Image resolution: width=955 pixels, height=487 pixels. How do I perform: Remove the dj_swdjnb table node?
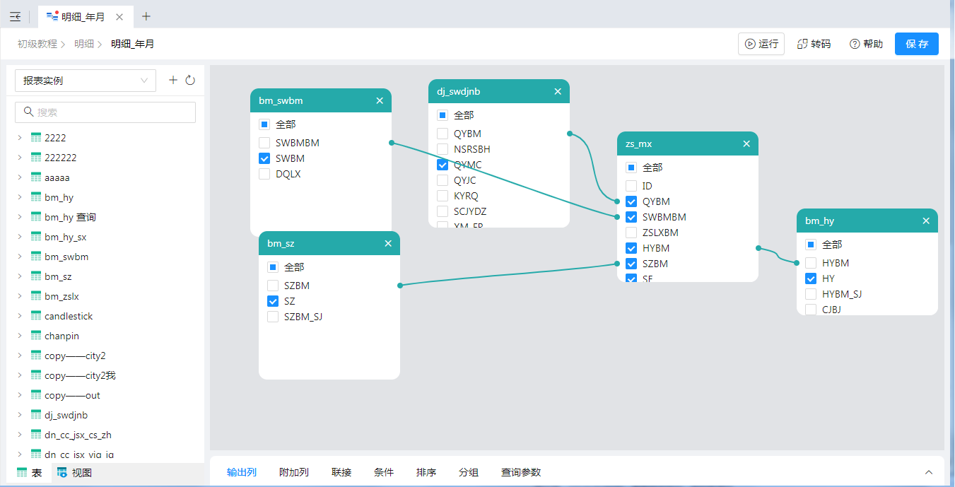(x=558, y=91)
